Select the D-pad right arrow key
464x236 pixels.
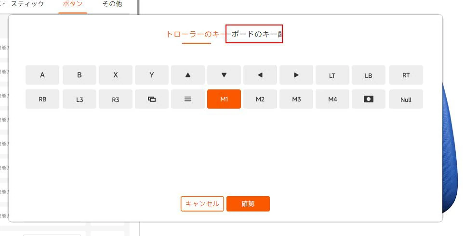point(296,75)
